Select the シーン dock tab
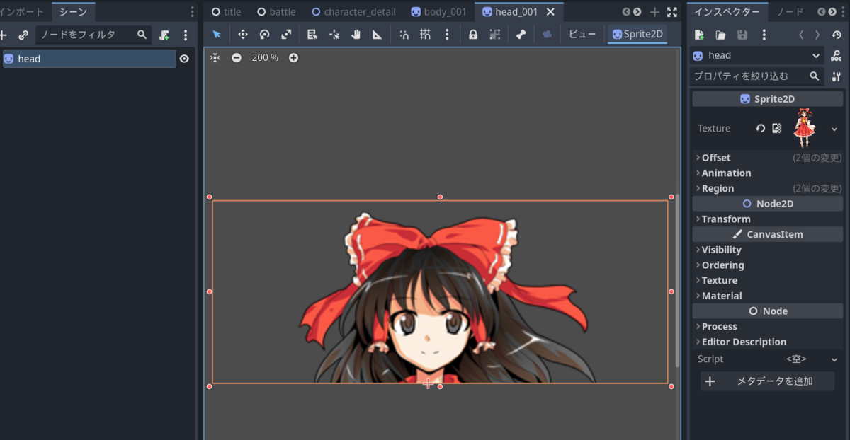This screenshot has height=440, width=850. [73, 12]
